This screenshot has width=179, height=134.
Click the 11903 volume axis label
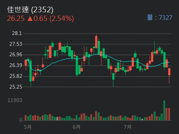click(15, 100)
